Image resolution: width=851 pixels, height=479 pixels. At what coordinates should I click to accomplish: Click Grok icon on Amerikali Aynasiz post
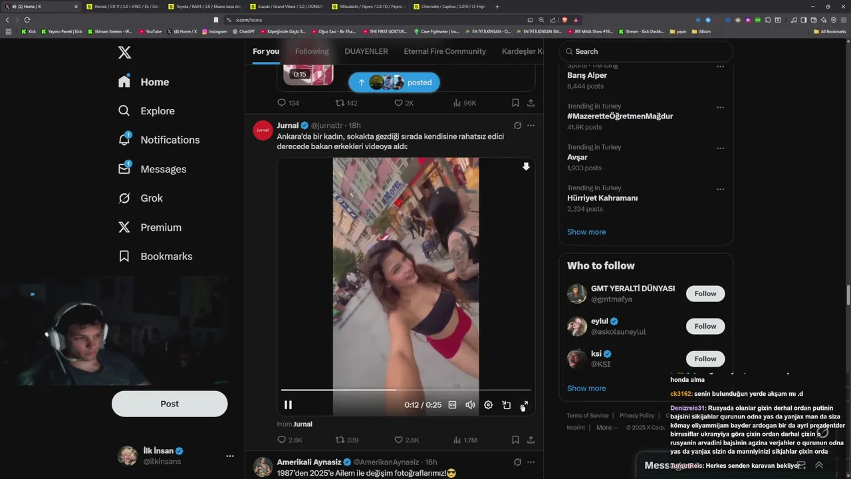(517, 462)
